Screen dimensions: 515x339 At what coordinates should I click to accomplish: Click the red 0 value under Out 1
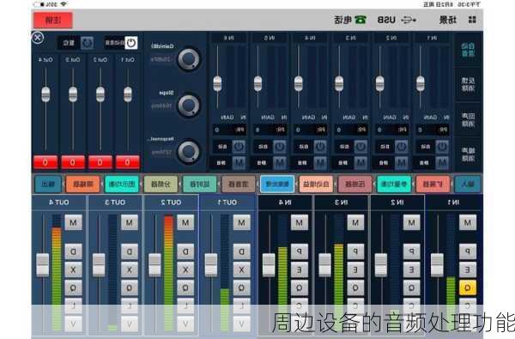pos(127,162)
